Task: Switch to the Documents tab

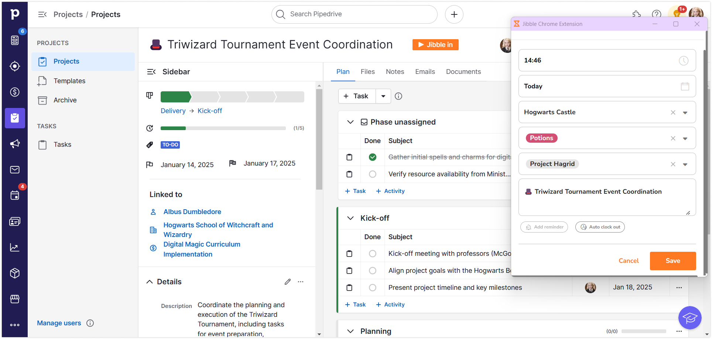Action: point(463,72)
